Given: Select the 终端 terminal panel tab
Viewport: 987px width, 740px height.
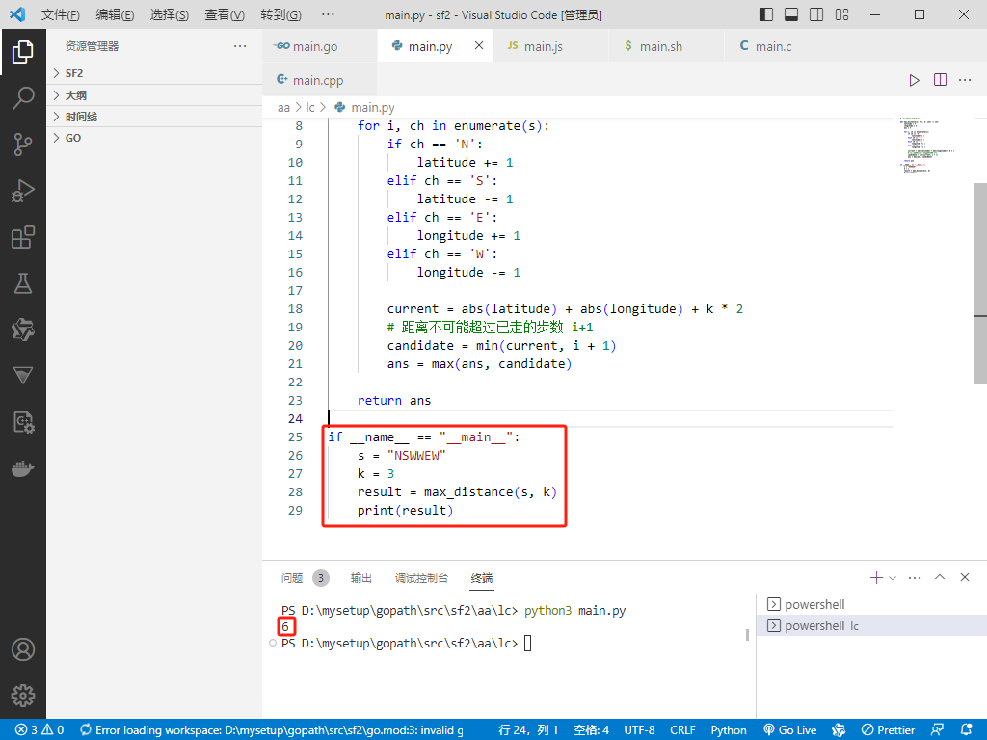Looking at the screenshot, I should pos(482,578).
